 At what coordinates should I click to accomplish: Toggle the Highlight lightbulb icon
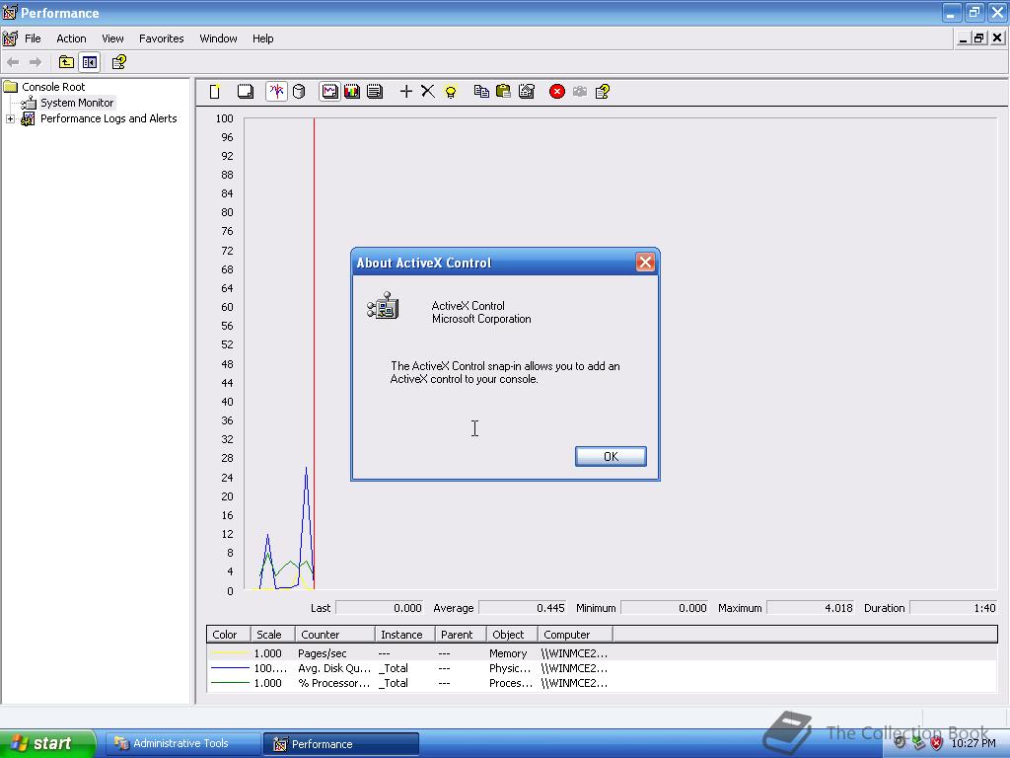(451, 92)
